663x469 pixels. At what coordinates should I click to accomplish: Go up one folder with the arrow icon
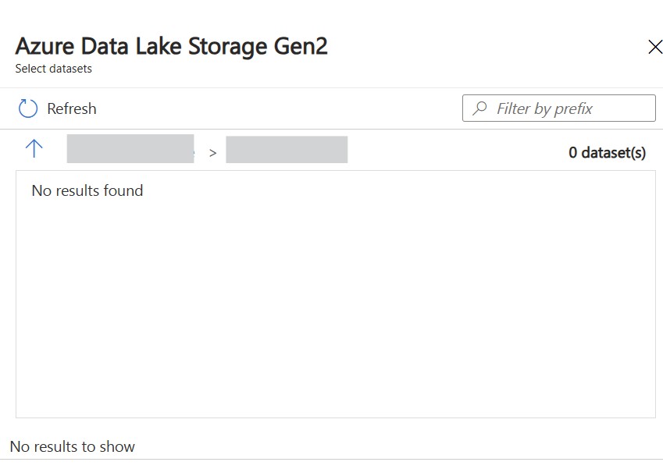point(34,149)
